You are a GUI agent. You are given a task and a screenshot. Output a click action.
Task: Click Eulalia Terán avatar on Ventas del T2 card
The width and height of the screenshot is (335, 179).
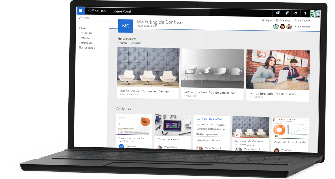(x=277, y=150)
